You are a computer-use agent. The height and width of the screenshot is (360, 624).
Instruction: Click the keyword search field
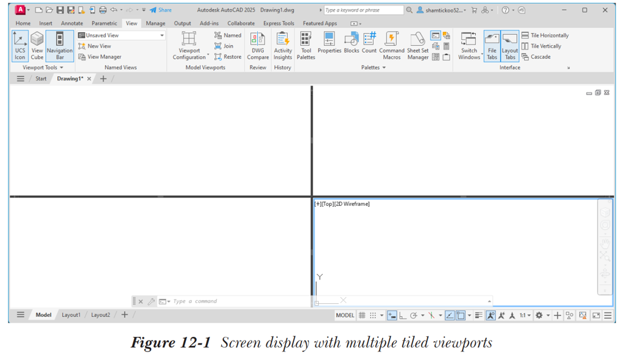coord(364,10)
